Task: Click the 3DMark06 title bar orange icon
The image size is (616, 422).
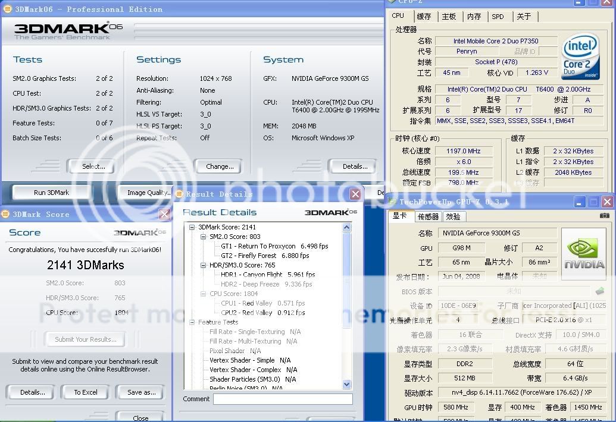Action: (x=7, y=9)
